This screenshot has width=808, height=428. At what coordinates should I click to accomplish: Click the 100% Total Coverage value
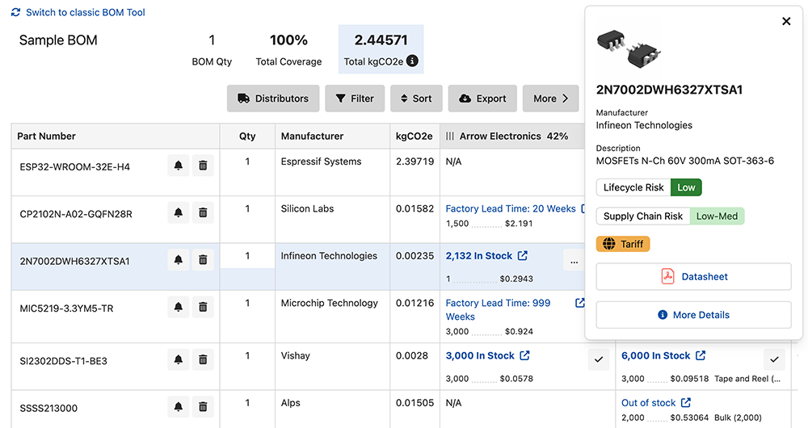tap(288, 40)
